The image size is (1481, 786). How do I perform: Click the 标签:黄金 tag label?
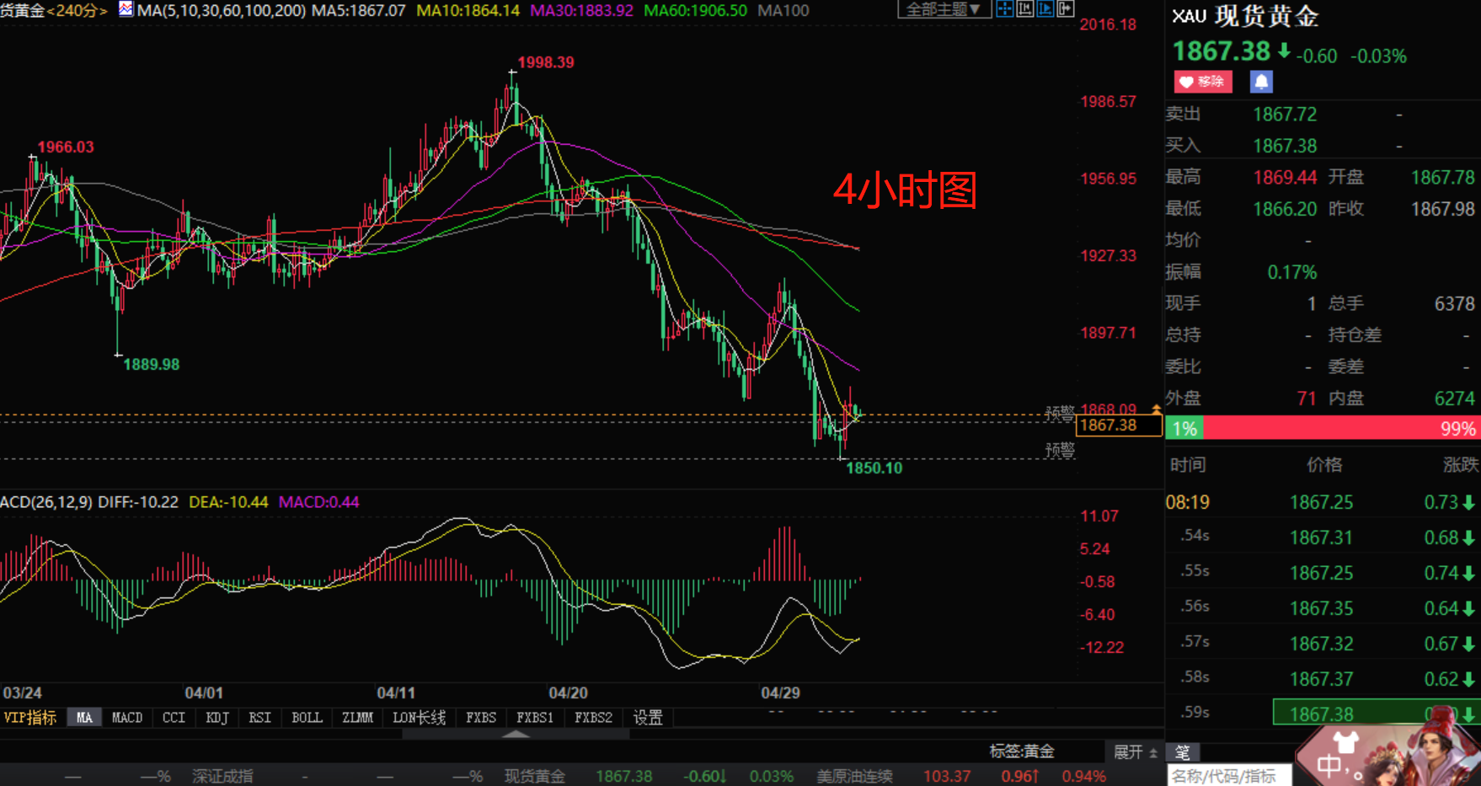click(1022, 751)
